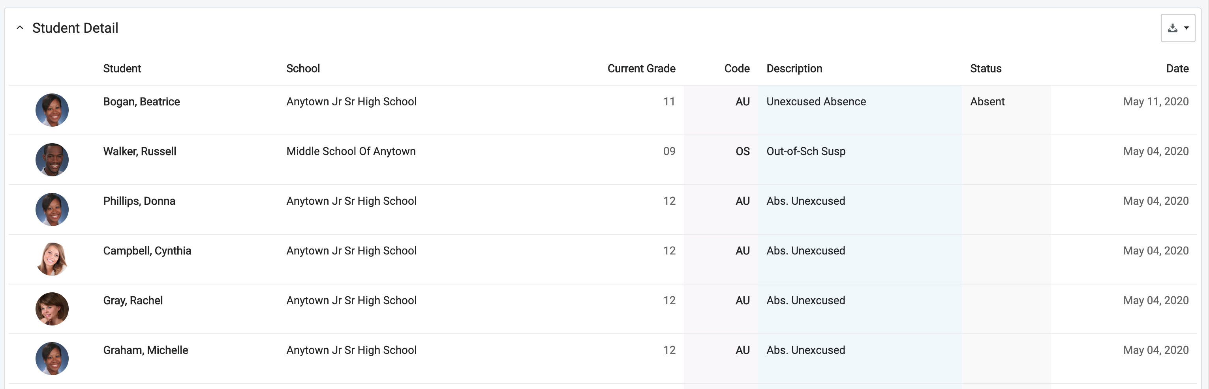This screenshot has width=1209, height=389.
Task: Sort by the Status column header
Action: click(x=986, y=68)
